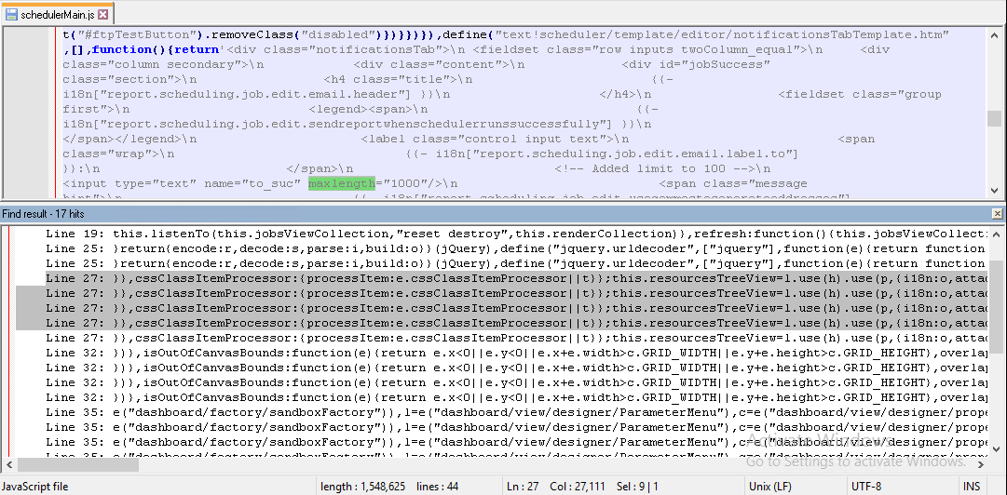Click the 'Sel : 9 | 1' status field
The width and height of the screenshot is (1007, 495).
click(x=637, y=487)
